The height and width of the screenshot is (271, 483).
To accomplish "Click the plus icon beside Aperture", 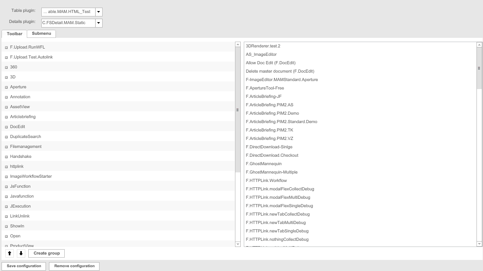I will [6, 87].
